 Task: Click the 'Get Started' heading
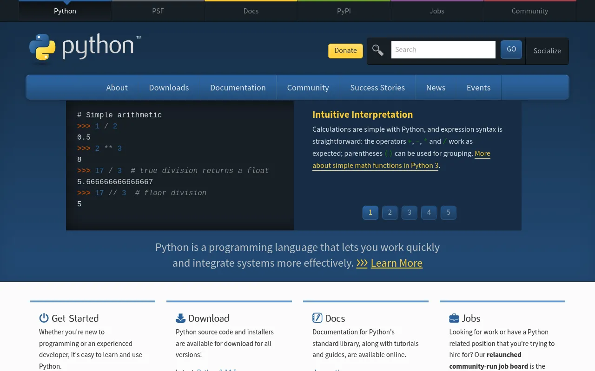pyautogui.click(x=75, y=318)
